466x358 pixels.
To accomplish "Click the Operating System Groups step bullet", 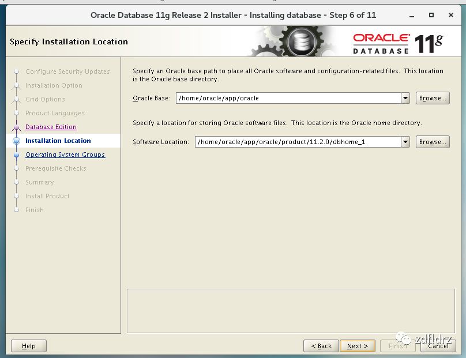I will [x=17, y=154].
